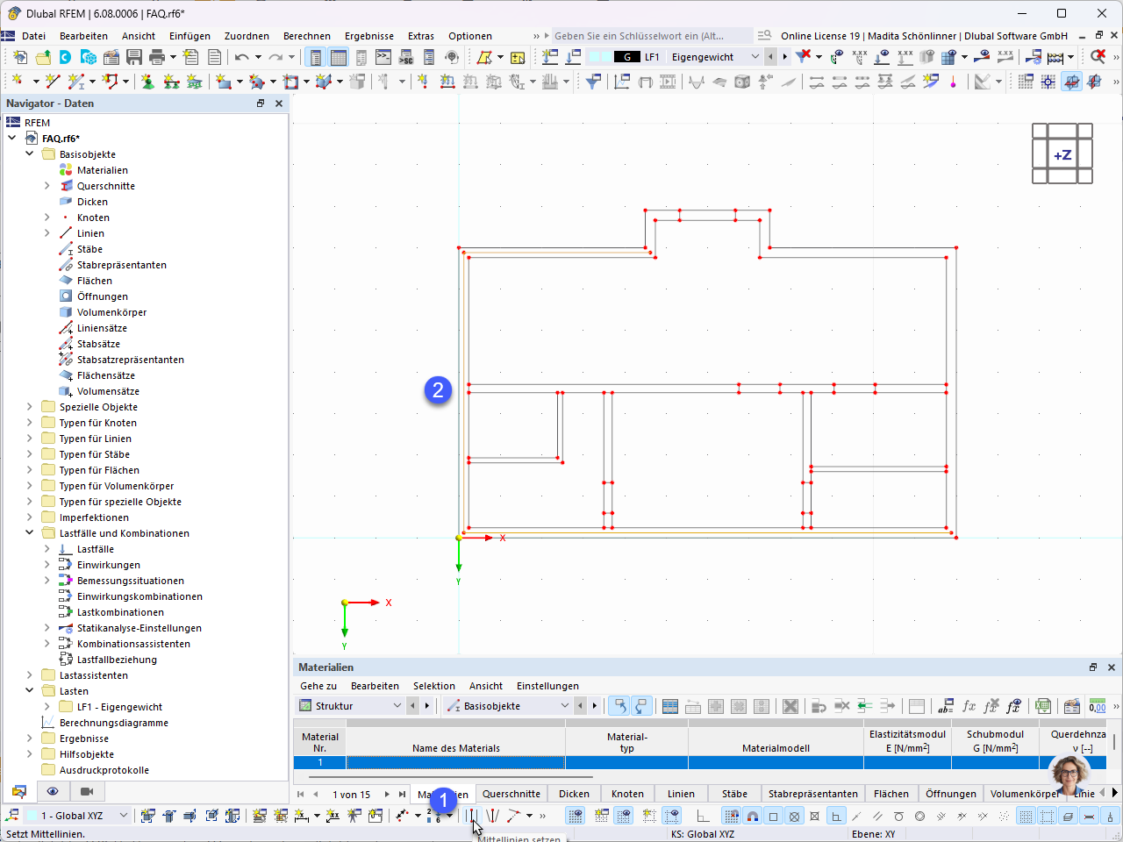Select the Name des Materials cell in row 1

pyautogui.click(x=456, y=763)
